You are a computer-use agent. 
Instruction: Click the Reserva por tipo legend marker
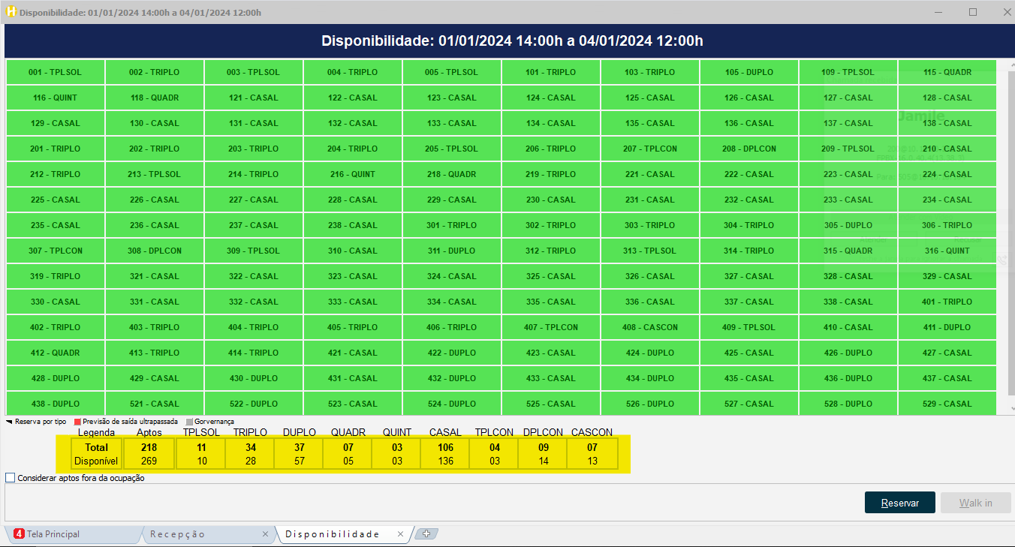(x=10, y=422)
